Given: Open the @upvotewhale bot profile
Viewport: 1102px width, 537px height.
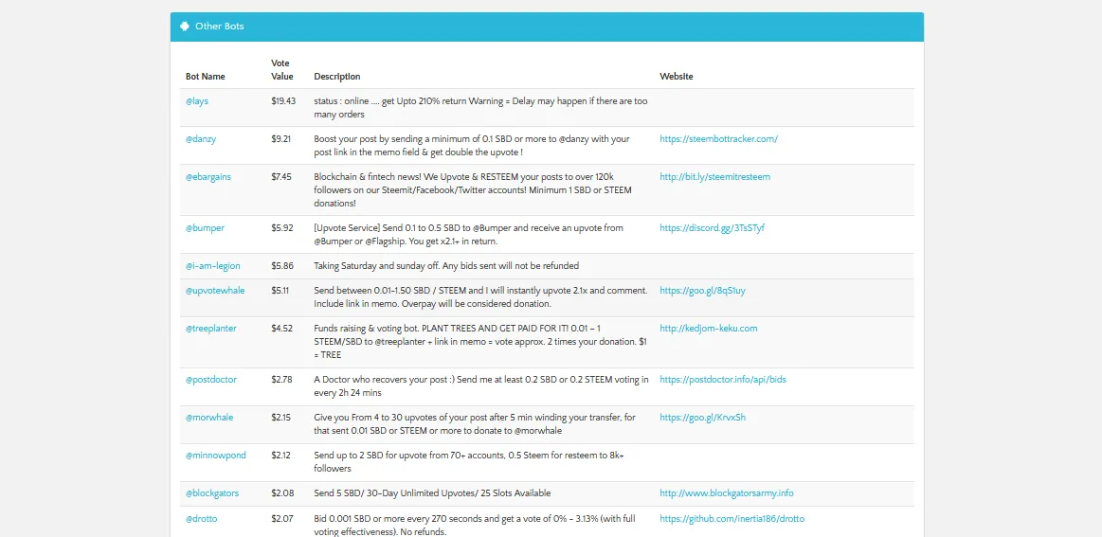Looking at the screenshot, I should (x=215, y=291).
